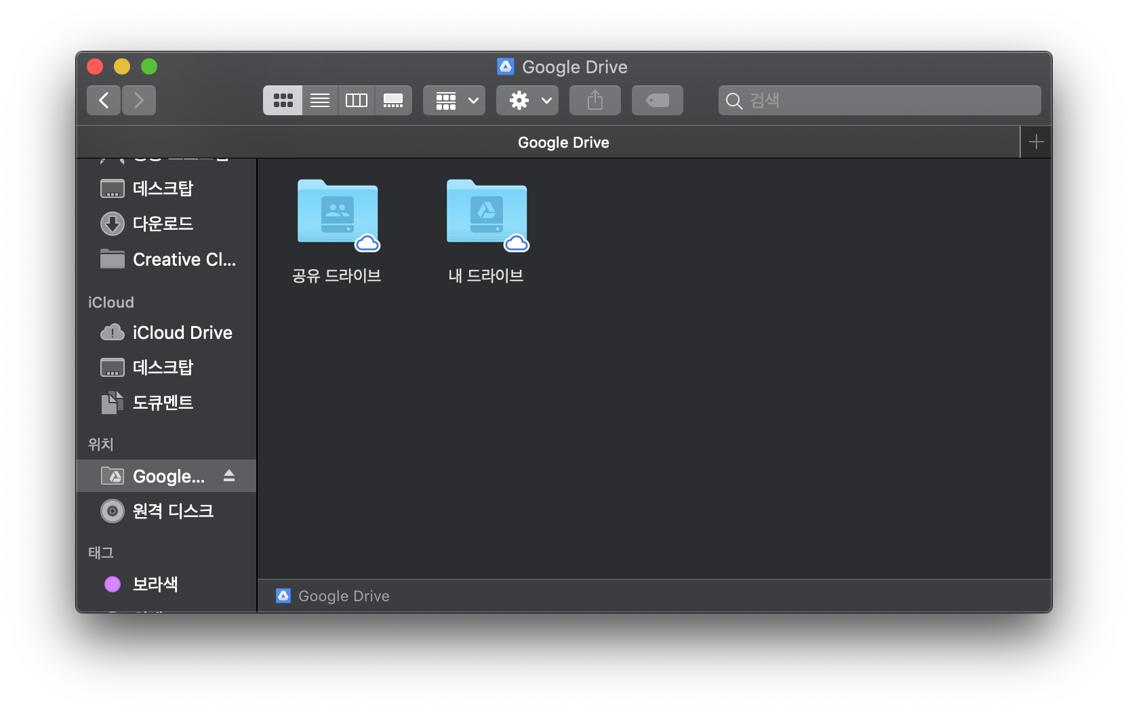
Task: Minimize the Finder window
Action: click(122, 66)
